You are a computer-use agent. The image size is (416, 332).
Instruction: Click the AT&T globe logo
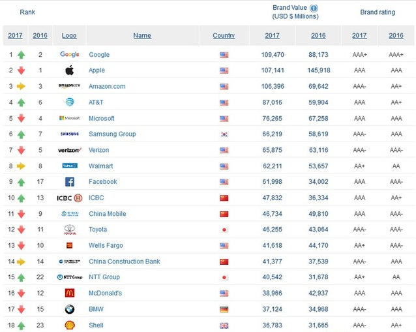[69, 102]
